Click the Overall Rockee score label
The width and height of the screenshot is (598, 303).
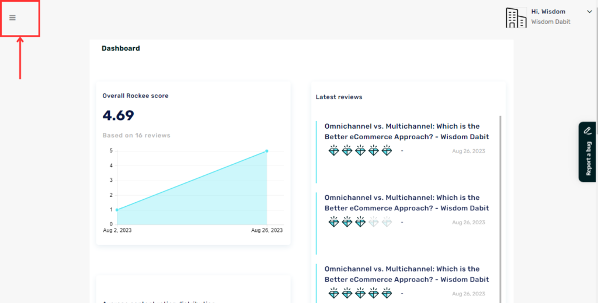coord(135,96)
